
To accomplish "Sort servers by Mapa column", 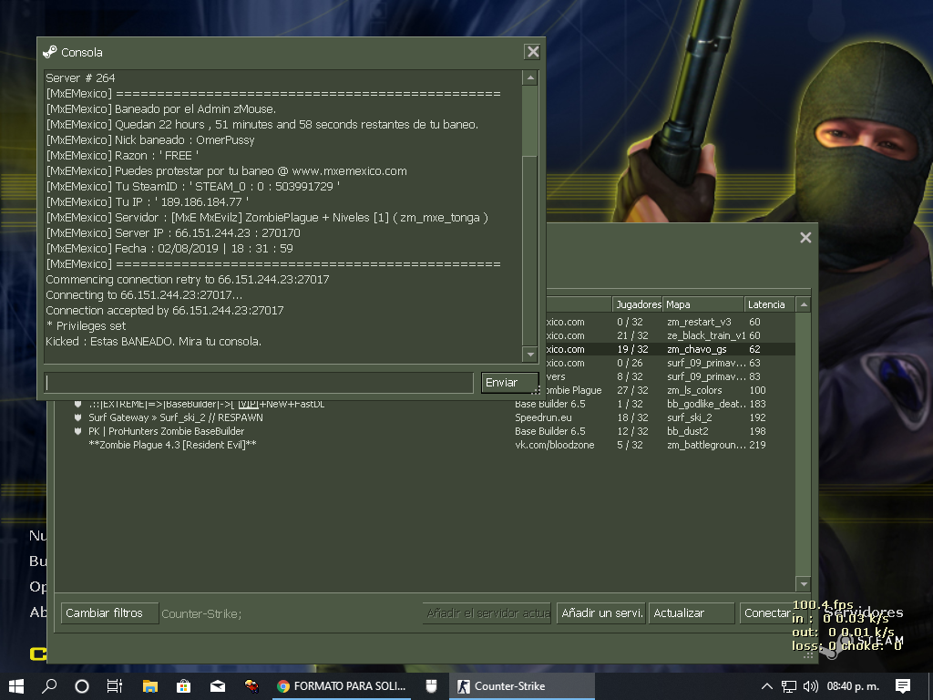I will tap(703, 304).
